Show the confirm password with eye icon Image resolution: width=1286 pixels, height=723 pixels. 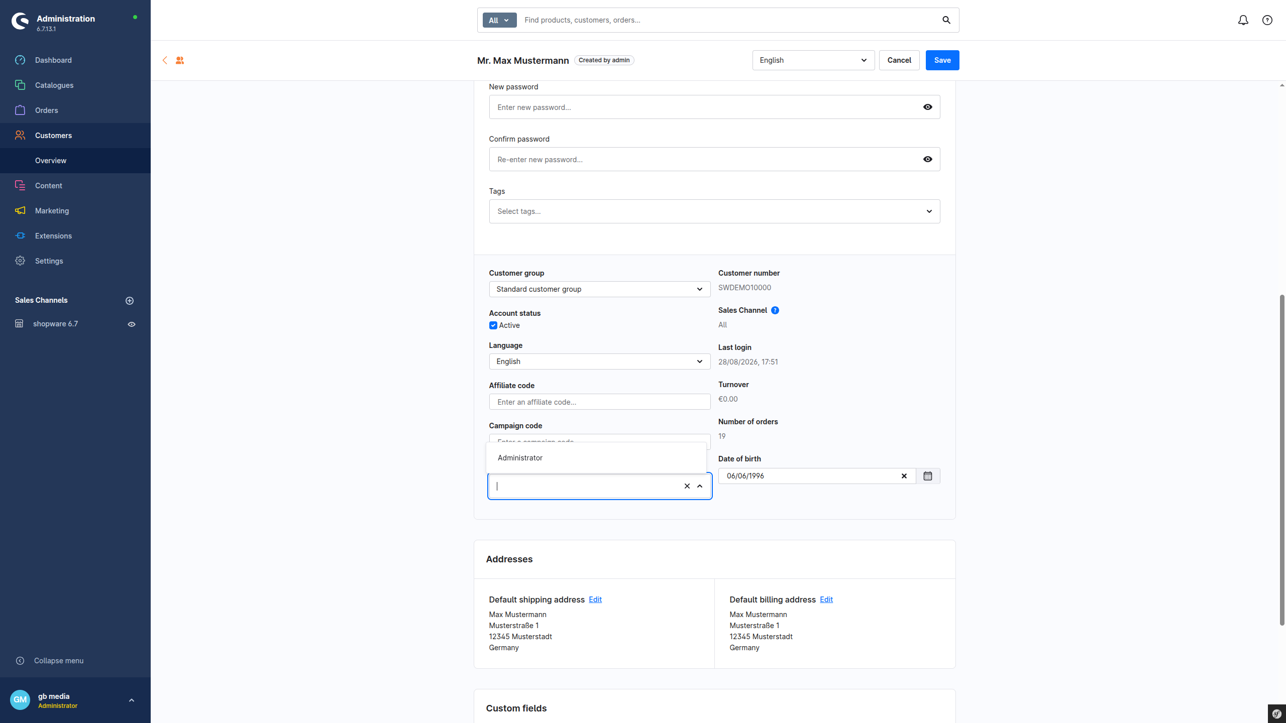(x=928, y=159)
